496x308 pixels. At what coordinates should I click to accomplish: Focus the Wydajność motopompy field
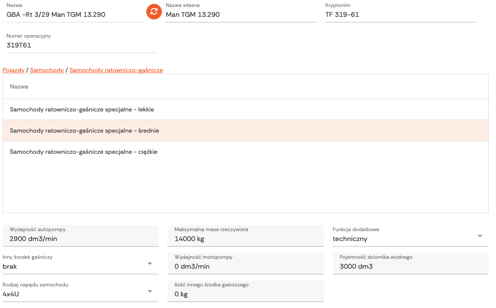245,266
